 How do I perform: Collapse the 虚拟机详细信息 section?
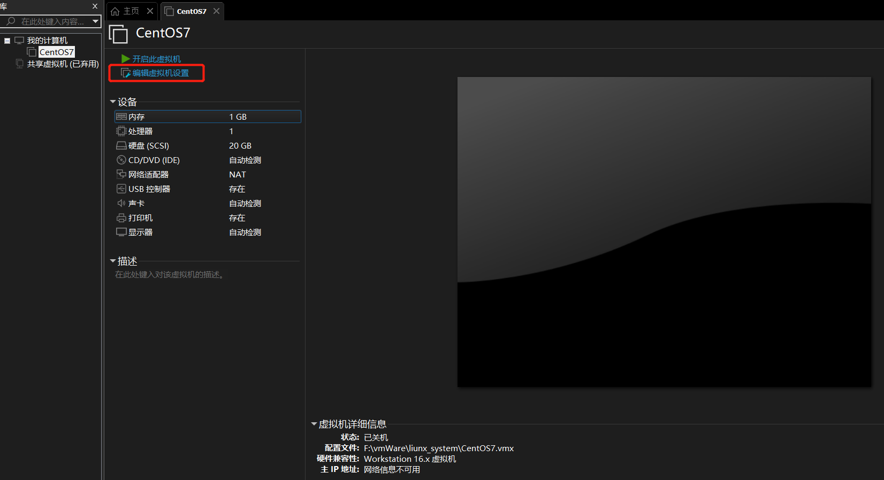314,424
